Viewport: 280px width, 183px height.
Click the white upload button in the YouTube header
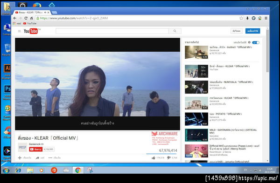(x=237, y=31)
